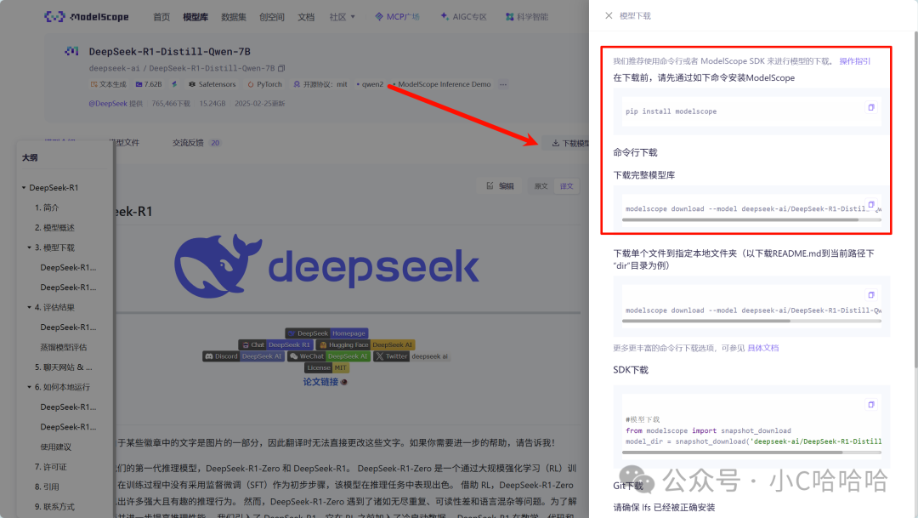Open the 社区 dropdown menu
Viewport: 918px width, 518px height.
pyautogui.click(x=342, y=17)
